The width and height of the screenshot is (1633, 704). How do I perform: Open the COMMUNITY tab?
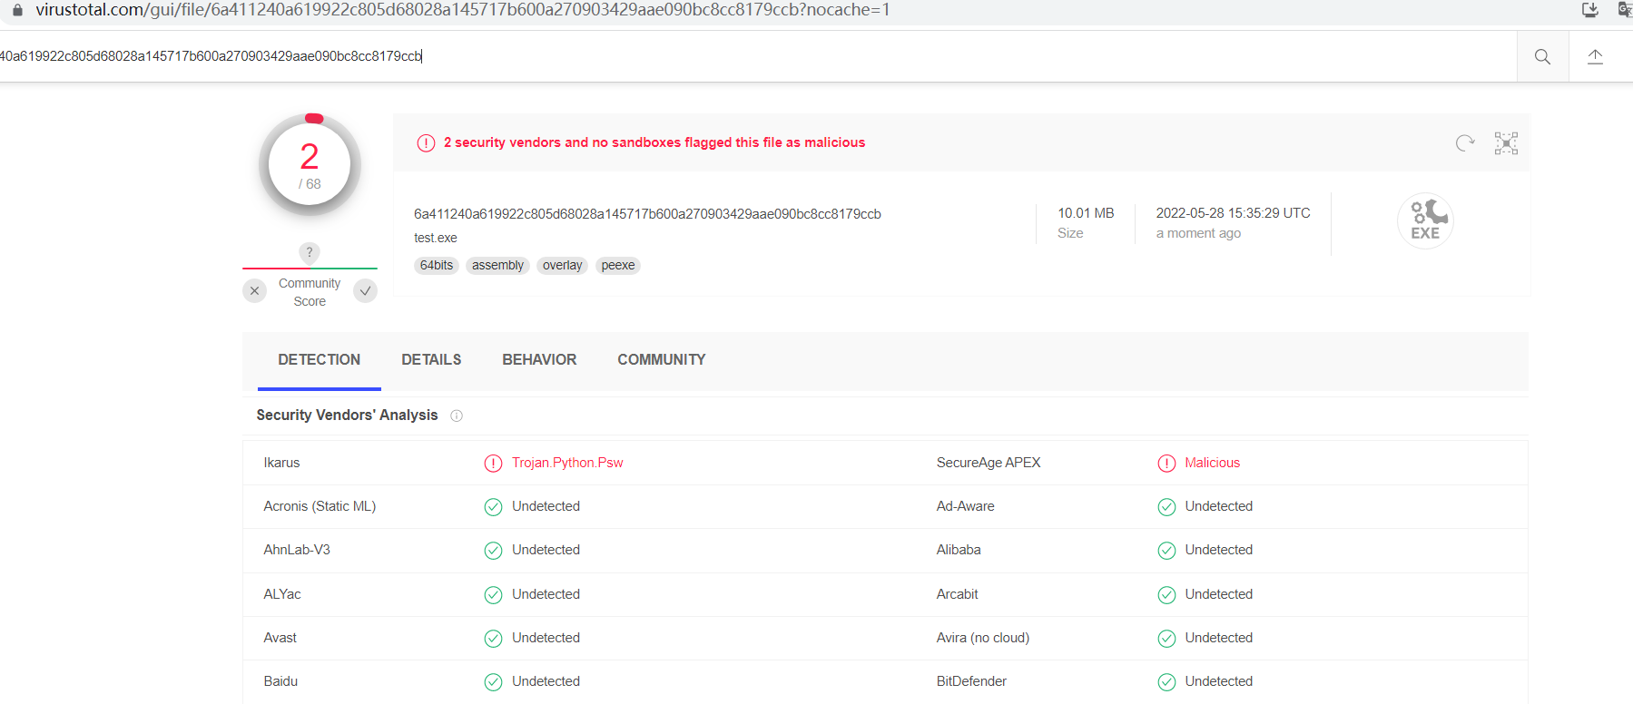click(661, 360)
